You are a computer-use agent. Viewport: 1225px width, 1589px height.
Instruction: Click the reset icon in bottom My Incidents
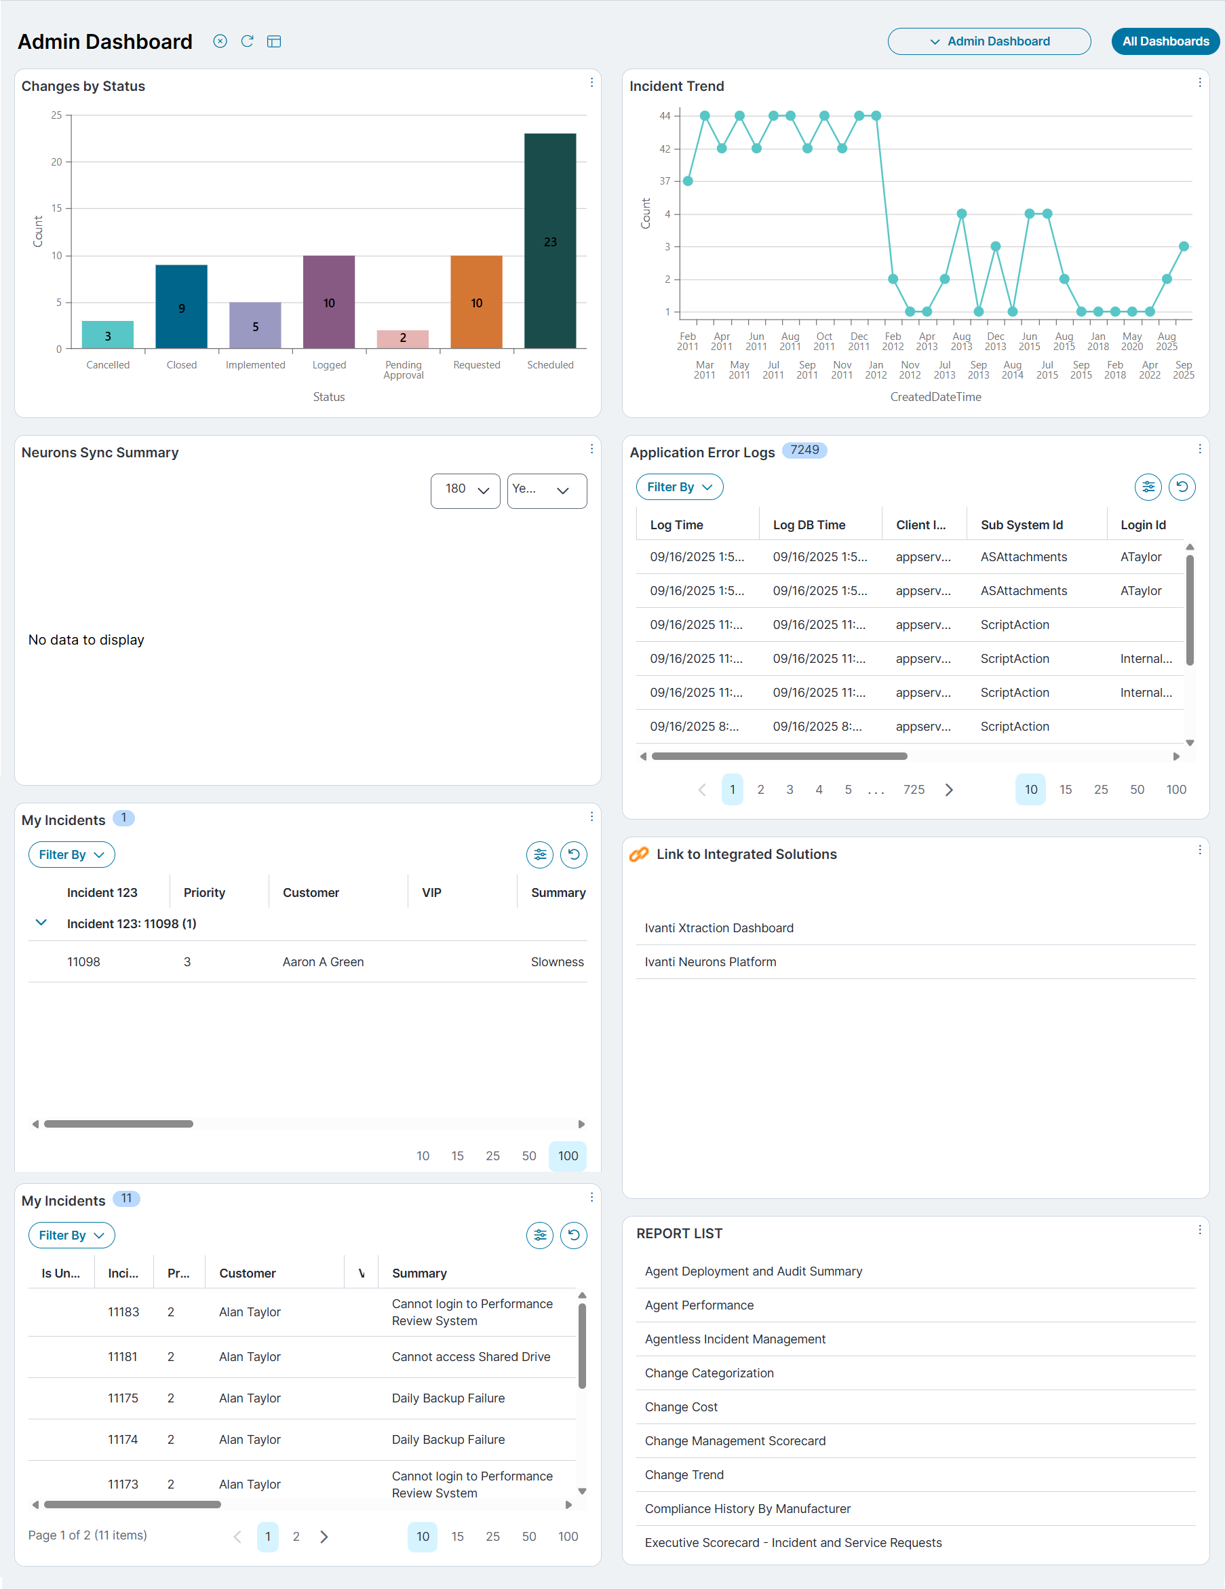(x=573, y=1235)
